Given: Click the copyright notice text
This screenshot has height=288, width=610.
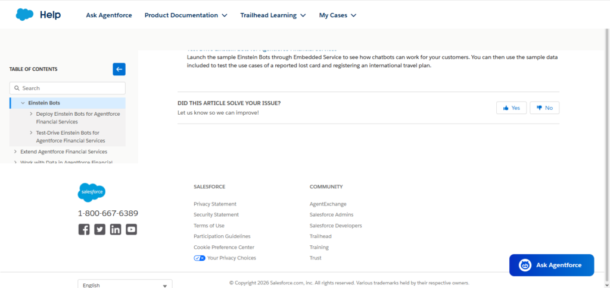Looking at the screenshot, I should pyautogui.click(x=349, y=283).
